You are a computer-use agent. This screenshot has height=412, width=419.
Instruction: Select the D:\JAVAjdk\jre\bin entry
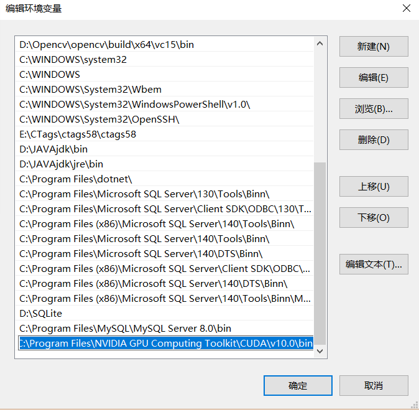click(x=165, y=164)
